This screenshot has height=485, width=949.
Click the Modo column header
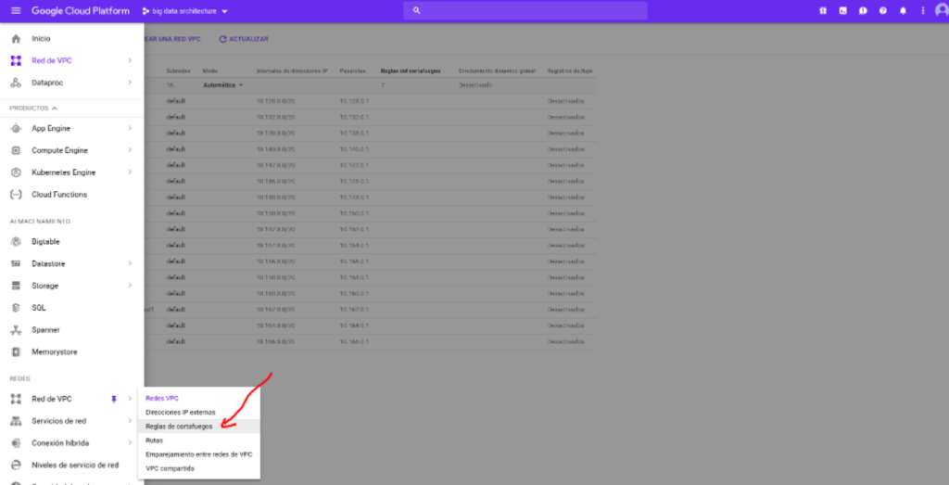tap(210, 70)
